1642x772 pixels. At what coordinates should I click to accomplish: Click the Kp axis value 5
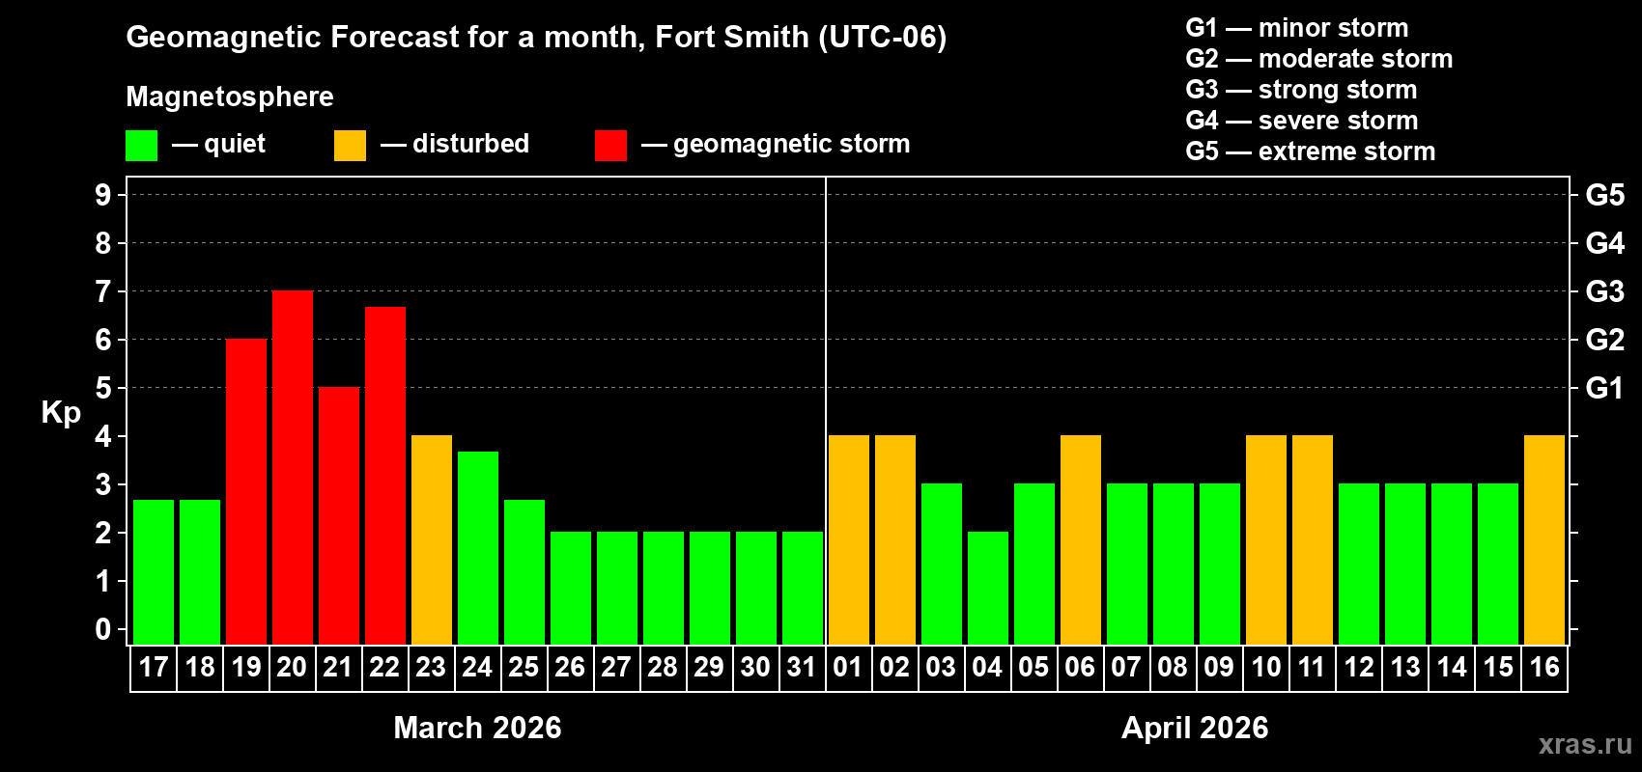click(103, 388)
